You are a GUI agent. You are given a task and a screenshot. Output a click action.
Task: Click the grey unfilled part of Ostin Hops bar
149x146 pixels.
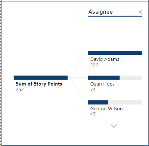click(x=131, y=78)
